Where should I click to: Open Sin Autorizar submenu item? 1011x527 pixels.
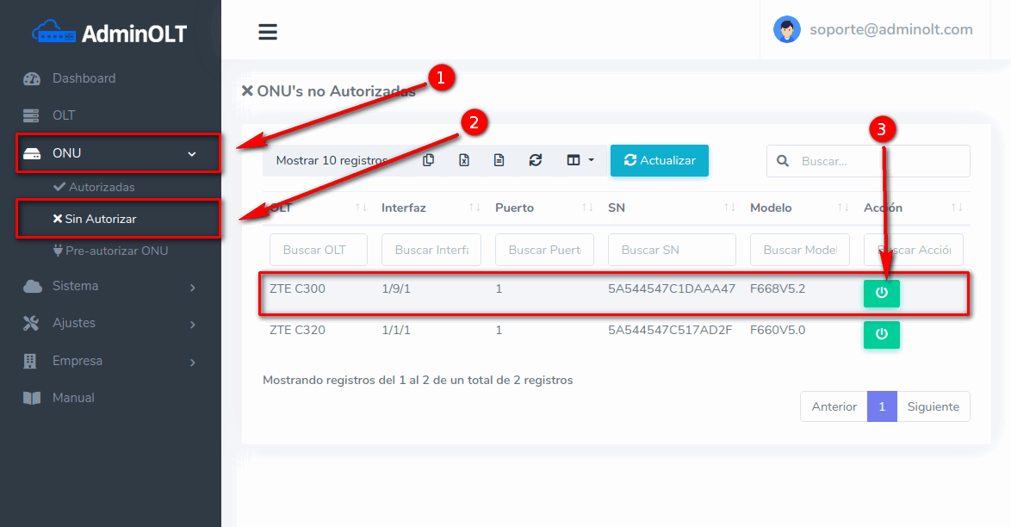point(100,219)
